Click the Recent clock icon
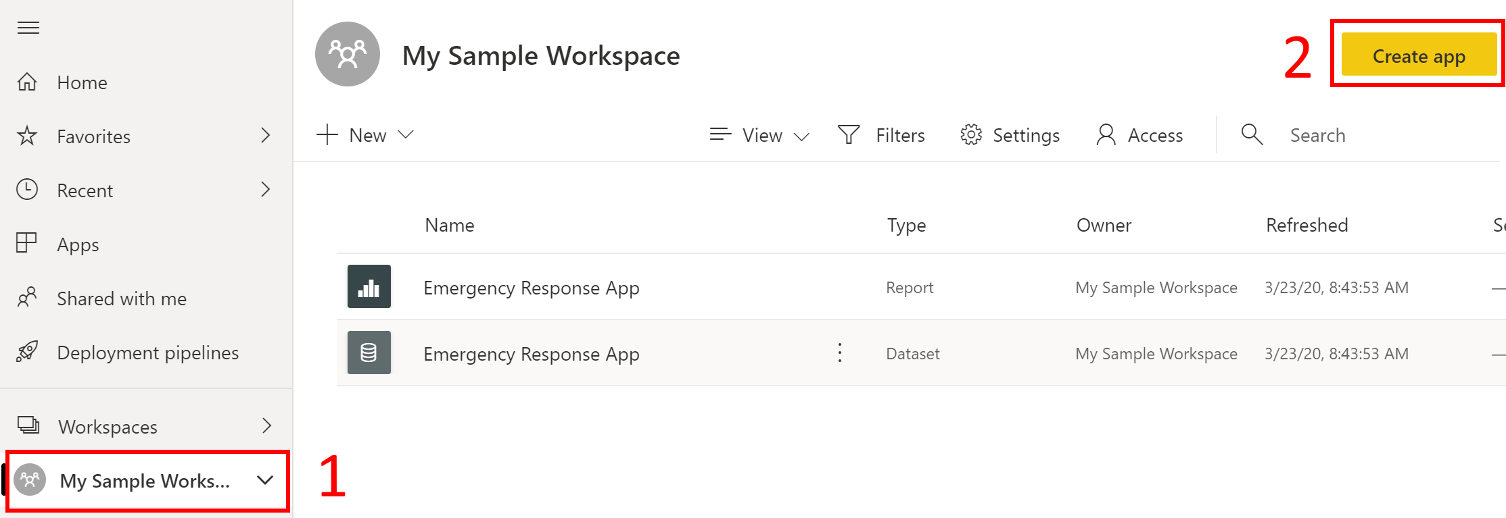Viewport: 1506px width, 518px height. coord(27,190)
